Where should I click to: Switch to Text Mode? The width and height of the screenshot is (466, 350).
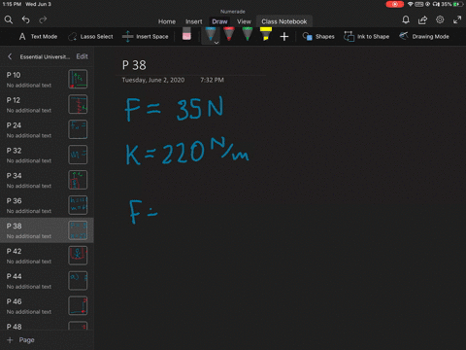tap(38, 37)
